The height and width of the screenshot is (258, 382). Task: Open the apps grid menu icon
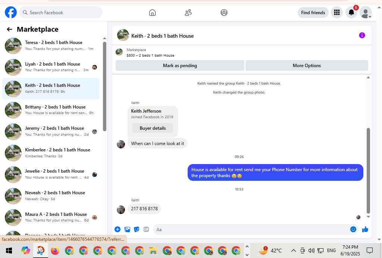click(337, 12)
